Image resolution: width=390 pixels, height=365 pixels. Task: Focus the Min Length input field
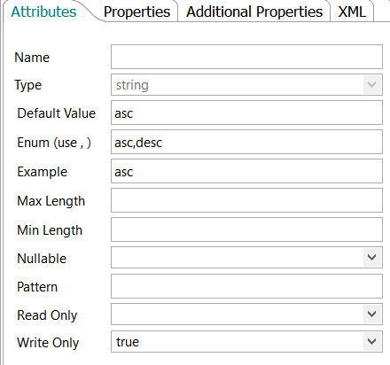(246, 229)
